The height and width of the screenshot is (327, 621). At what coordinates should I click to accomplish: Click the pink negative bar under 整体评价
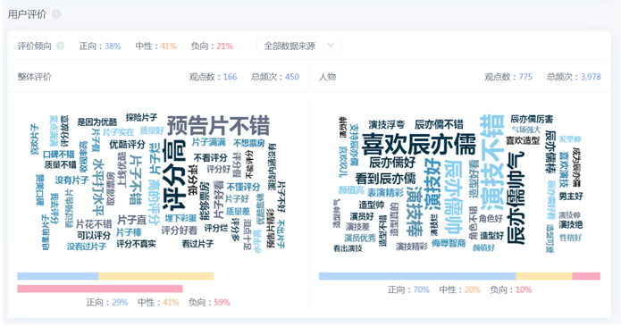pyautogui.click(x=100, y=289)
